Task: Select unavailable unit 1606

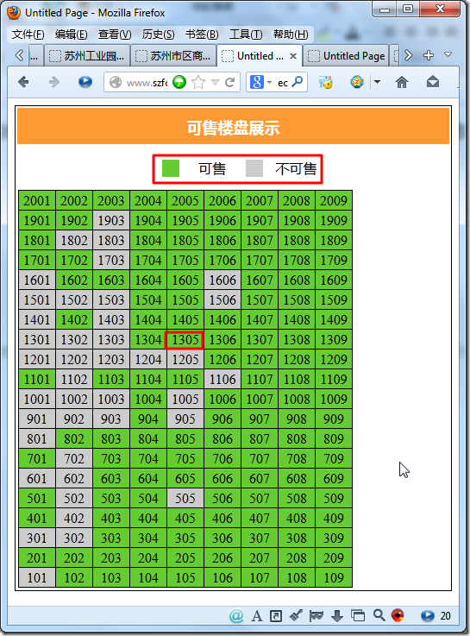Action: point(222,280)
